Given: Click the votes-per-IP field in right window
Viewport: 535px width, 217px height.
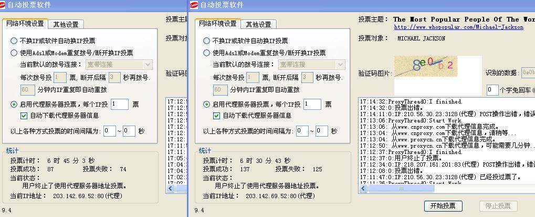Looking at the screenshot, I should (x=312, y=104).
